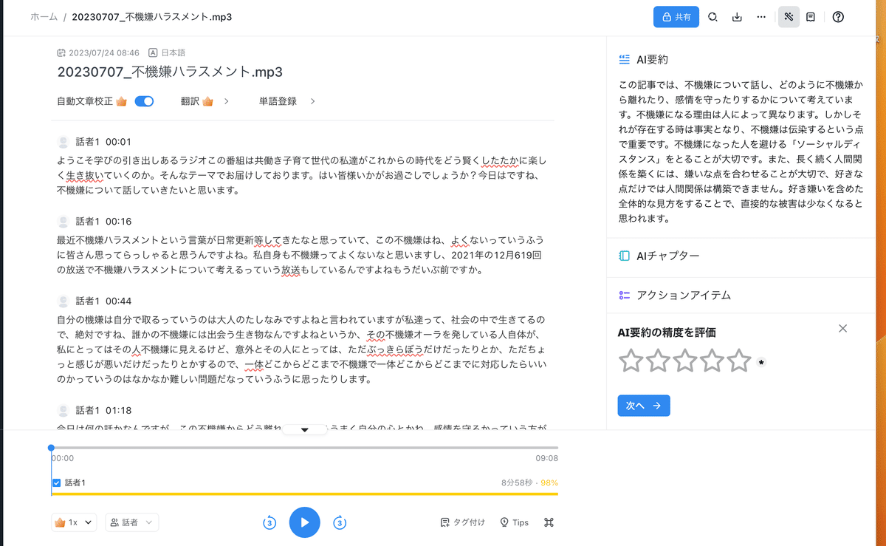886x546 pixels.
Task: Open 単語登録 word registration
Action: [x=287, y=101]
